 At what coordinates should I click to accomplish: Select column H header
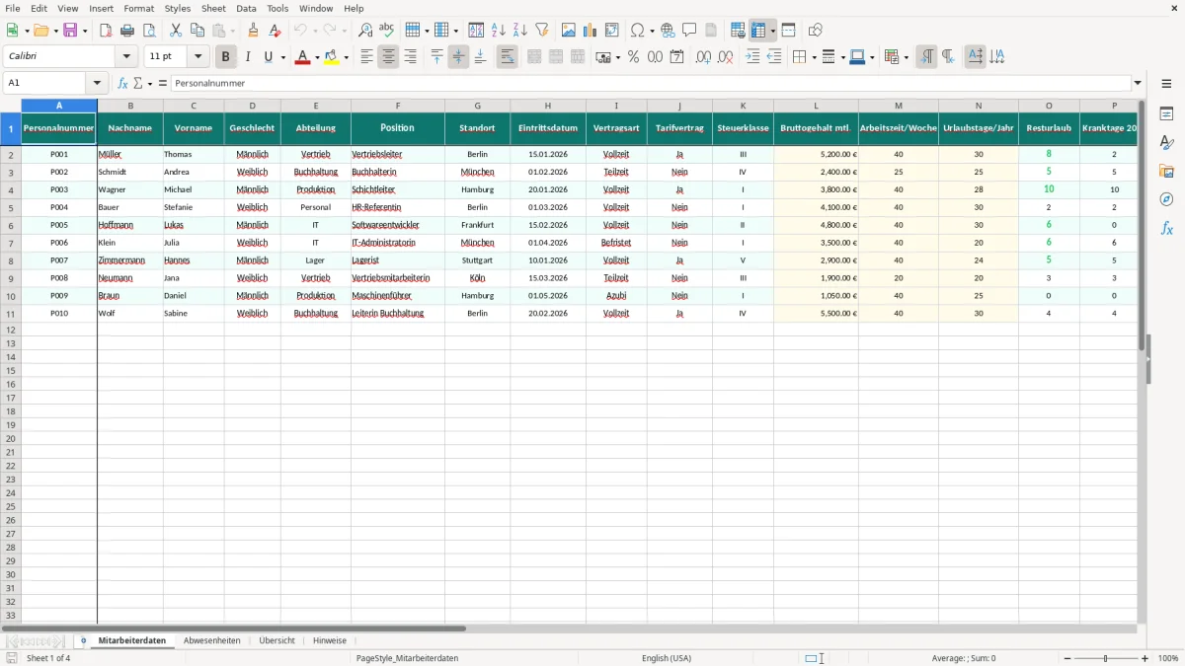pyautogui.click(x=547, y=106)
